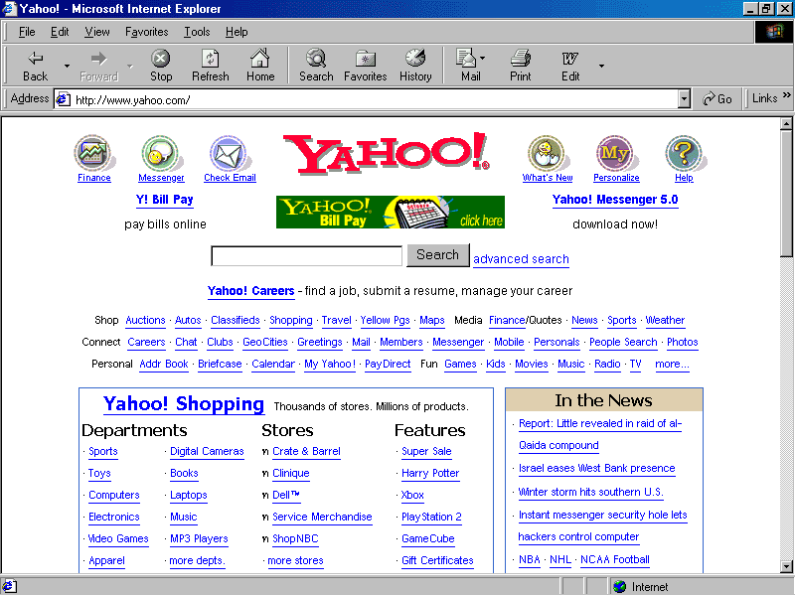Open the advanced search link

[521, 259]
